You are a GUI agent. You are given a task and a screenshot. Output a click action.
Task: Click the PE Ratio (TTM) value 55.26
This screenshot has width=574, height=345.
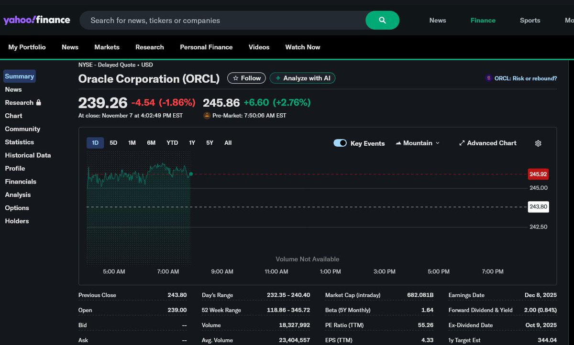[425, 325]
